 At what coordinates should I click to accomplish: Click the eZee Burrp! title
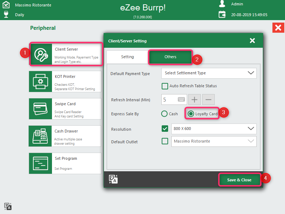(x=143, y=8)
